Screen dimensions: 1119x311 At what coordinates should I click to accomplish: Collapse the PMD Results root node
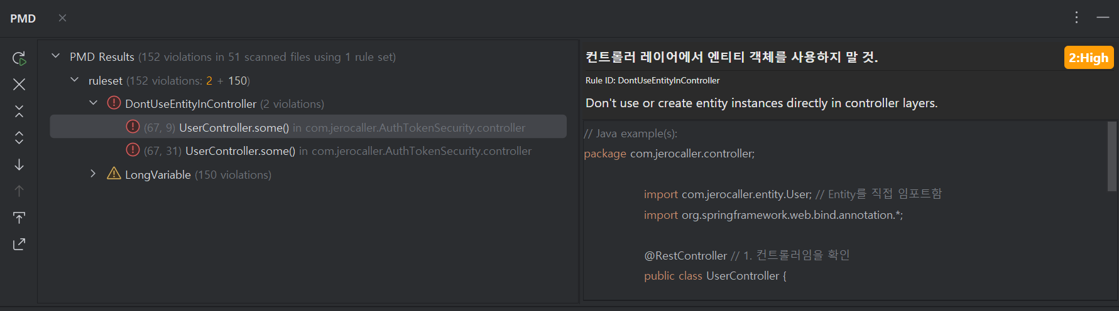[56, 56]
